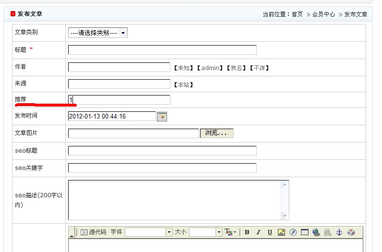Click the 浏览... browse button
The height and width of the screenshot is (252, 382).
coord(216,133)
